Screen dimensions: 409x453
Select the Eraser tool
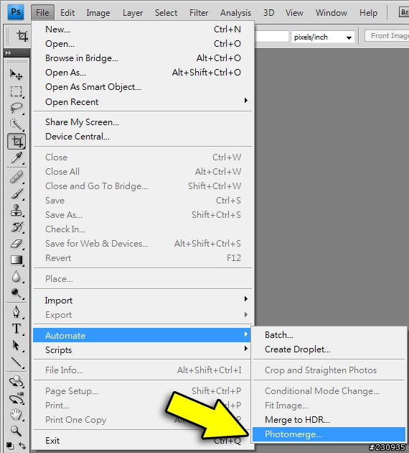tap(16, 243)
